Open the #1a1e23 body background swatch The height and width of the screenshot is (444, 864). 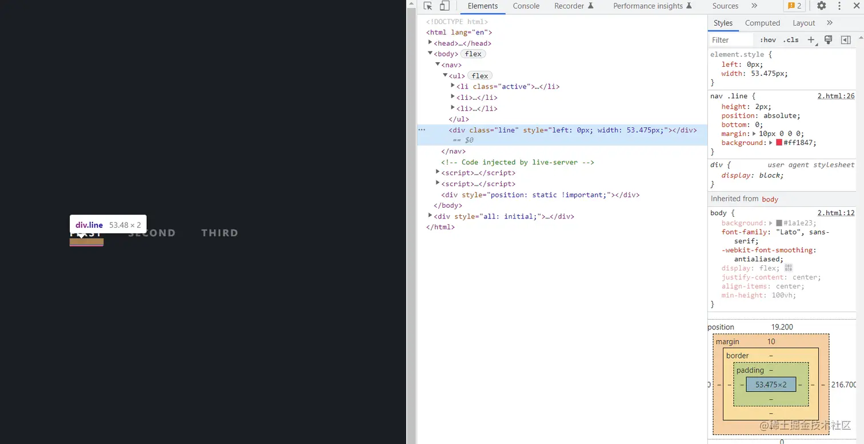pos(779,223)
